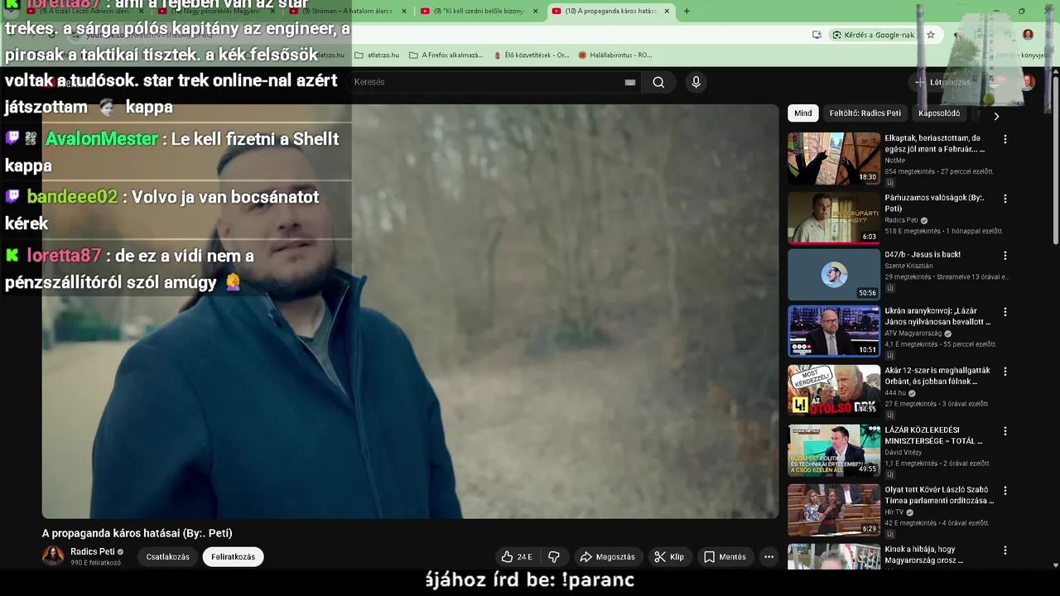Click the channel name Dávid Vitézy

point(903,453)
